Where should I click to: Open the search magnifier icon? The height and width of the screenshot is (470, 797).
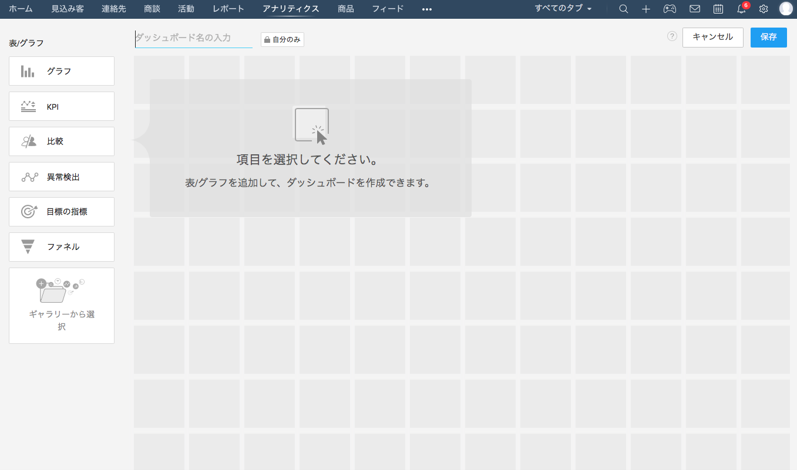pos(624,9)
